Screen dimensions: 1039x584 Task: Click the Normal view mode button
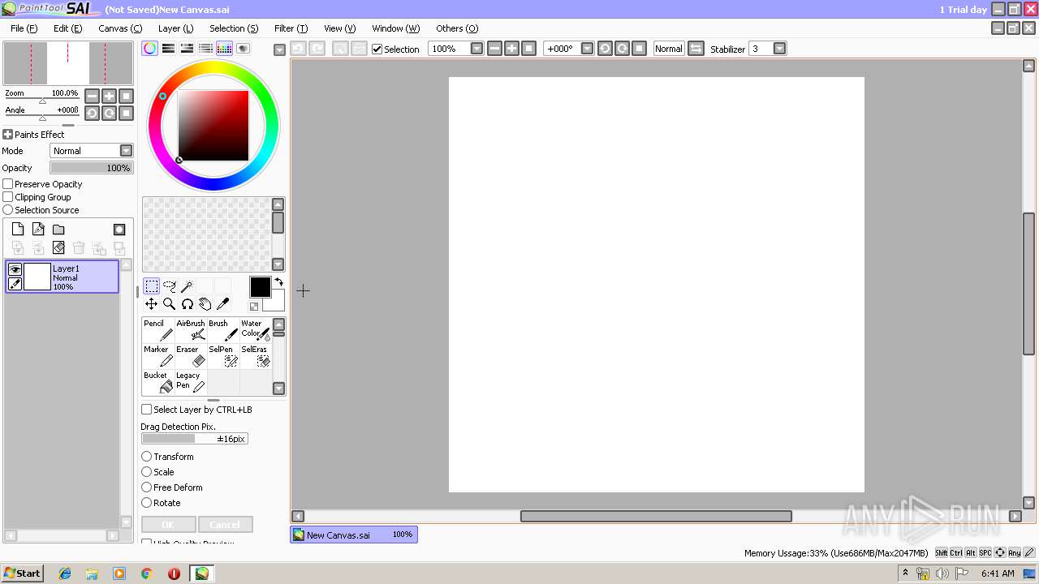[x=669, y=49]
